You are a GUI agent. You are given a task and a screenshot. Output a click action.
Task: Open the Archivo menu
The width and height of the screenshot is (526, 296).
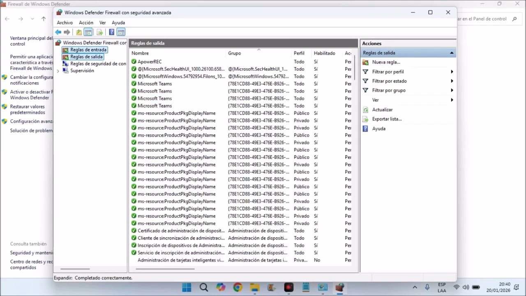[65, 23]
